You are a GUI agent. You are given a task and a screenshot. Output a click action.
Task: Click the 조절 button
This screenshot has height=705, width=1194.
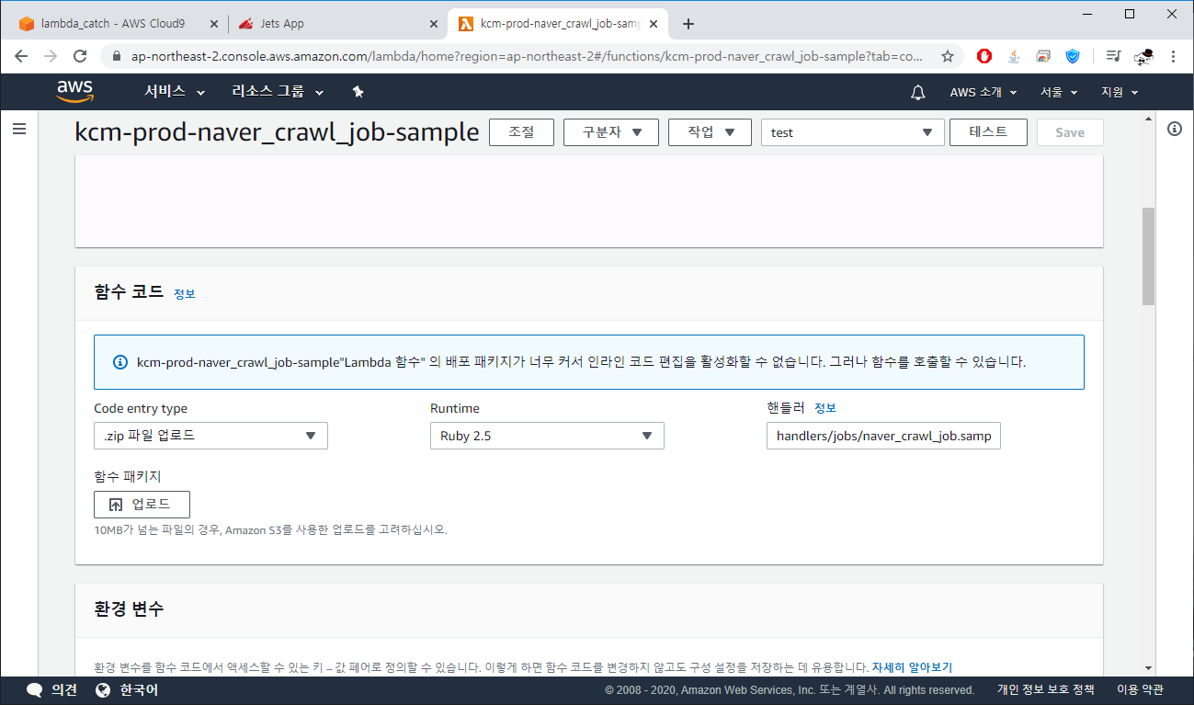tap(521, 132)
